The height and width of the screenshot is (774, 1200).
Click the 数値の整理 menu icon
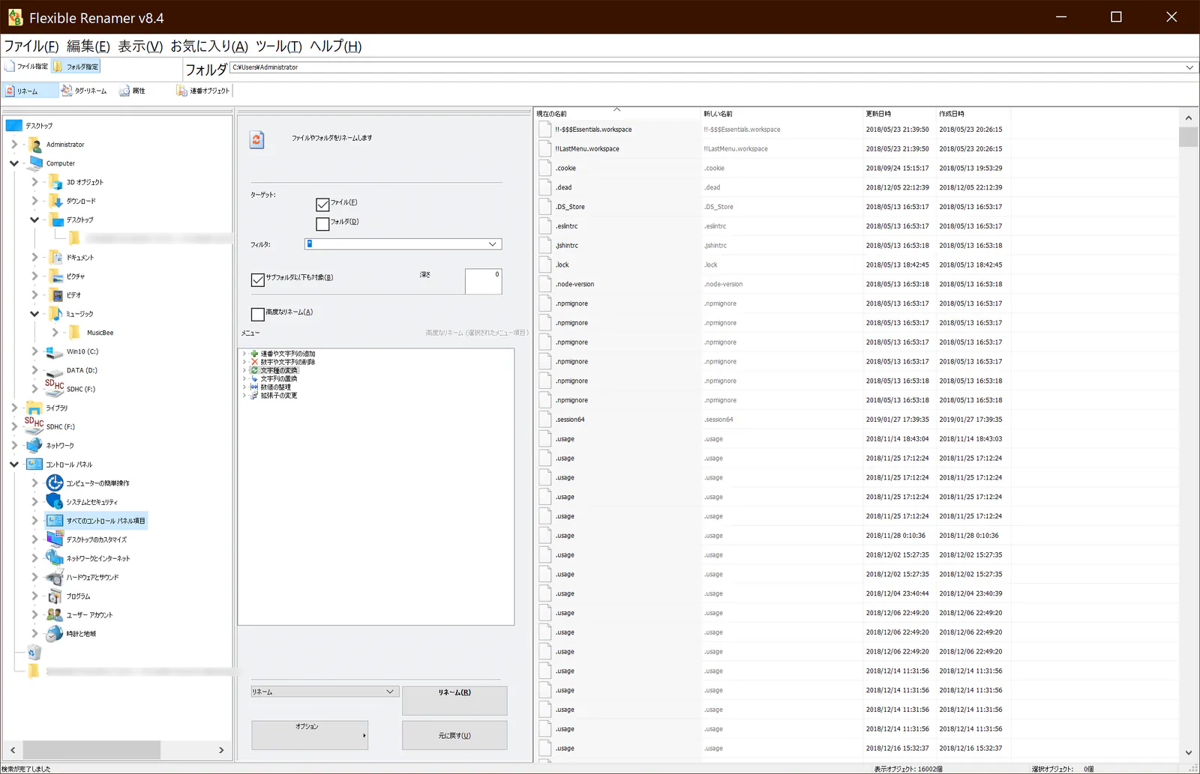coord(254,387)
